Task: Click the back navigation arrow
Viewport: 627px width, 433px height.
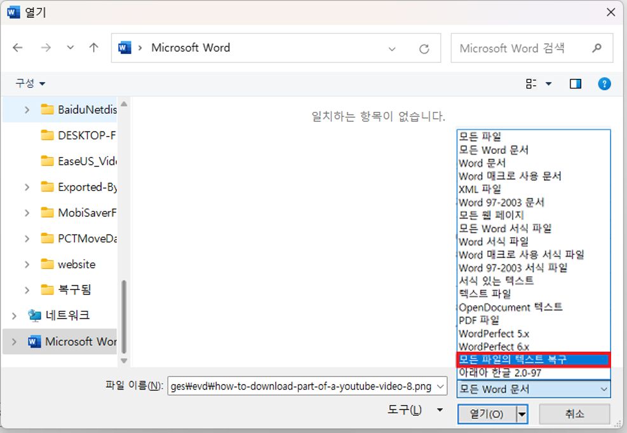Action: click(x=17, y=48)
